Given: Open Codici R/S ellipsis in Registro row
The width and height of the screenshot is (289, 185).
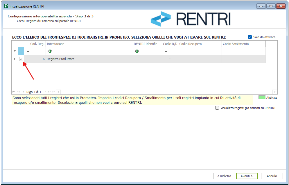Looking at the screenshot, I should tap(170, 59).
